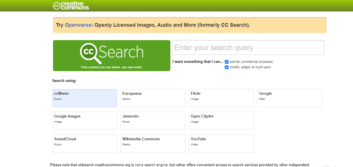Click the oldsearch.creativecommons.org note text
The width and height of the screenshot is (353, 167).
coord(180,165)
